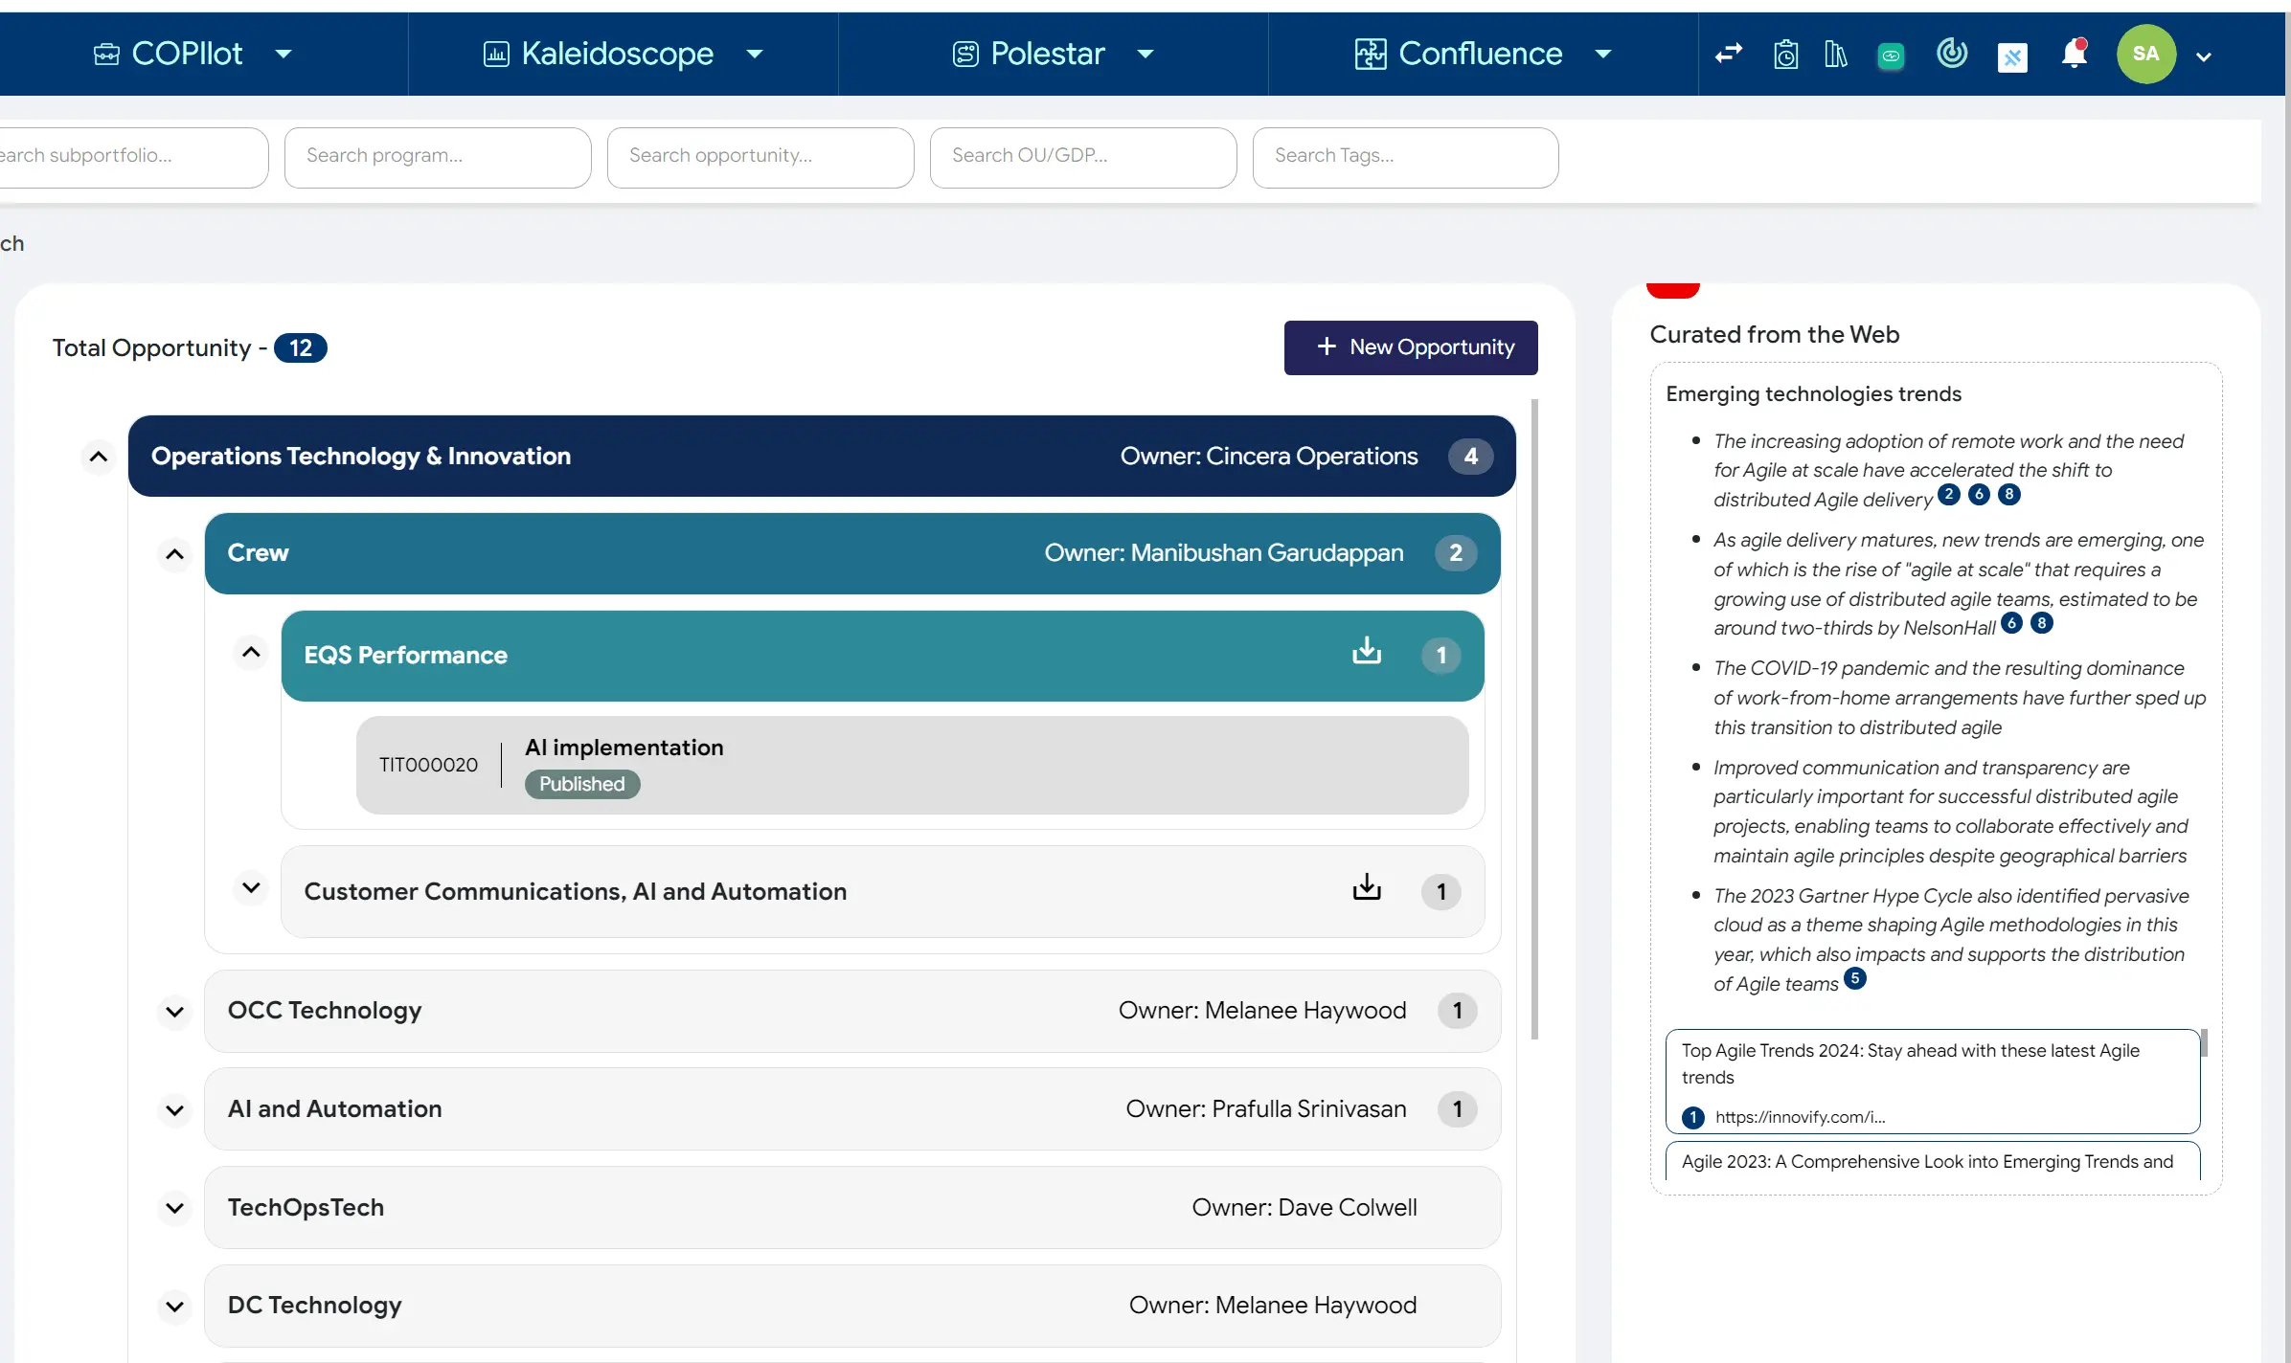Click the green pulse monitor icon

point(1891,56)
